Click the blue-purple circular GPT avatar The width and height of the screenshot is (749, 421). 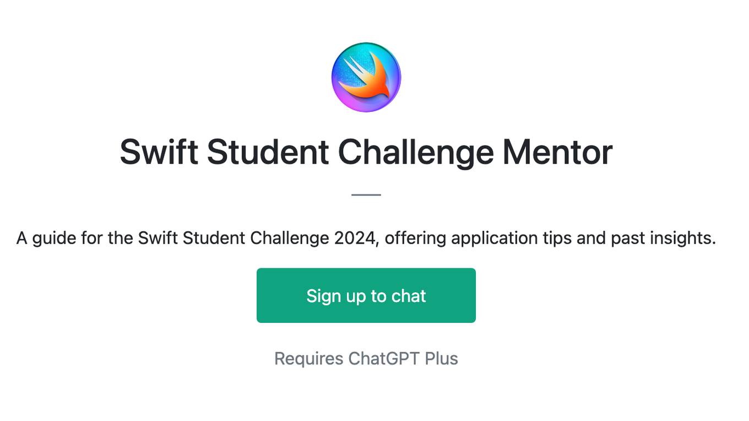pyautogui.click(x=366, y=77)
